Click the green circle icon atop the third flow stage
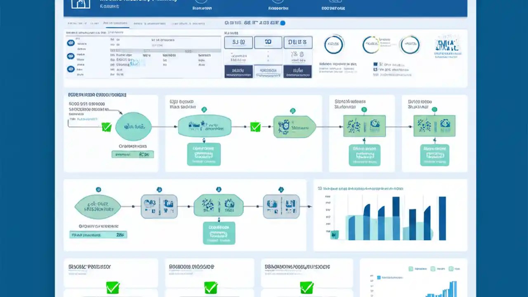 292,111
